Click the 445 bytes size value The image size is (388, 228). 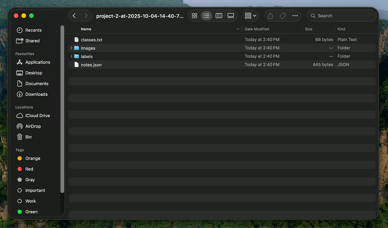point(323,64)
